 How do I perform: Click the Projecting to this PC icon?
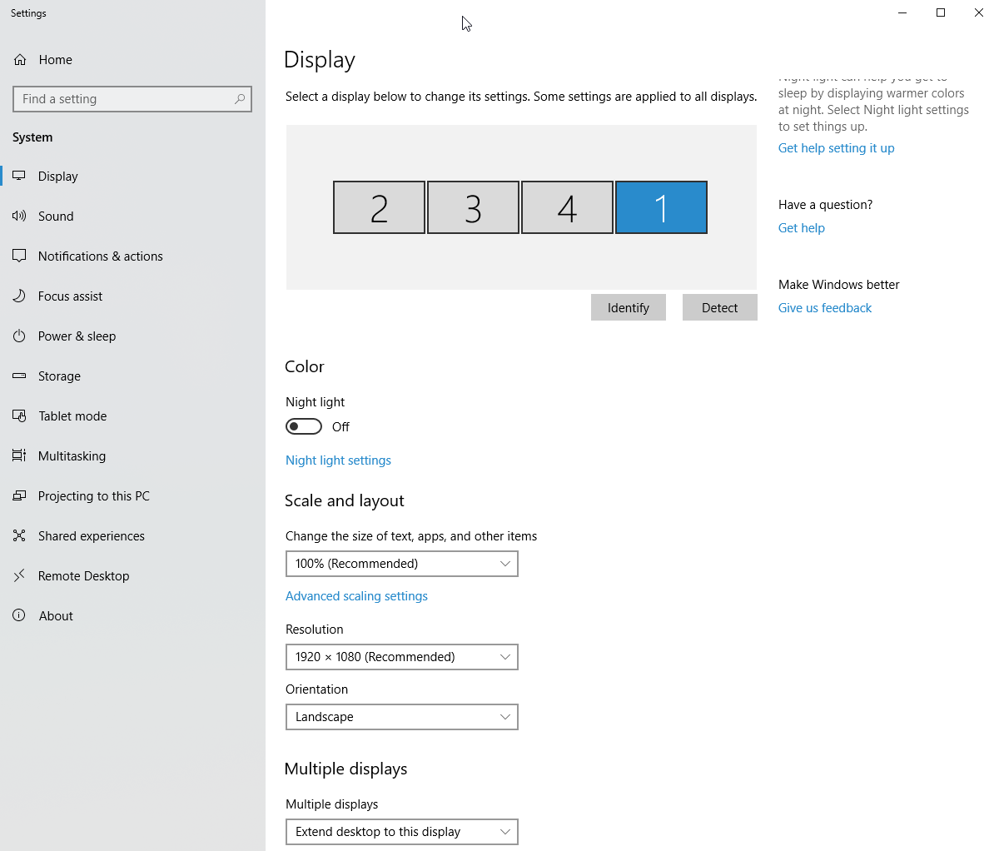point(19,495)
